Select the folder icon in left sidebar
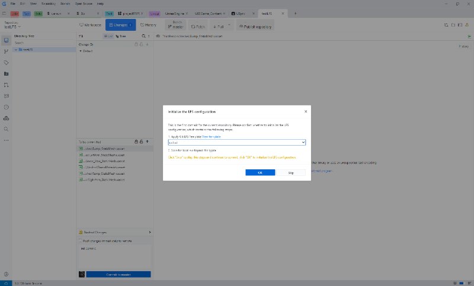The image size is (474, 286). [6, 73]
